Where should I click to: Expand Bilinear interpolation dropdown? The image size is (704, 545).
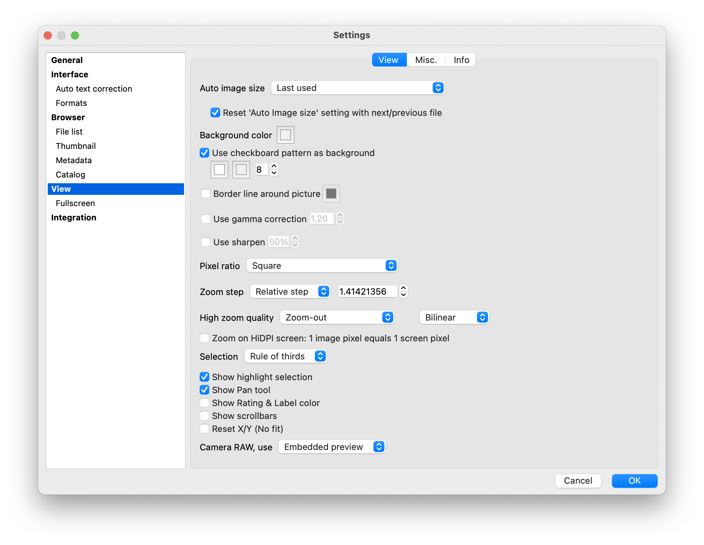(454, 317)
